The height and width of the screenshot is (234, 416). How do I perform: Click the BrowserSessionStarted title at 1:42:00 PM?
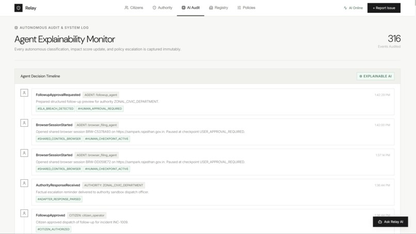coord(54,125)
